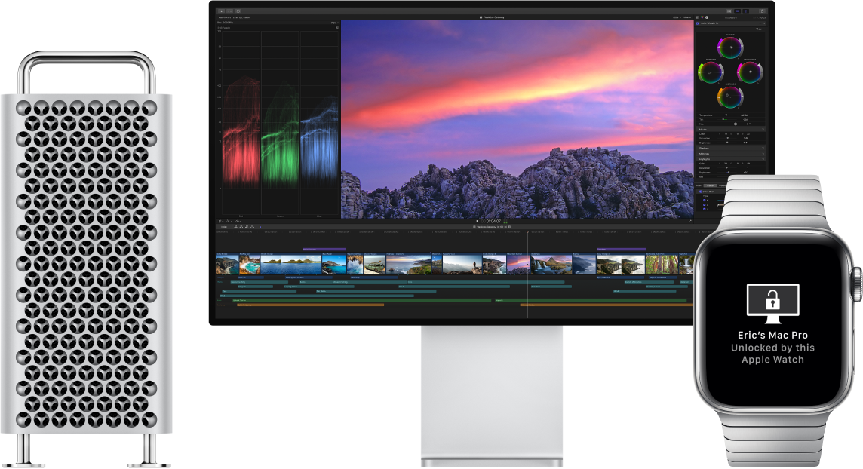Switch to the Info inspector icon
This screenshot has width=863, height=469.
[707, 17]
